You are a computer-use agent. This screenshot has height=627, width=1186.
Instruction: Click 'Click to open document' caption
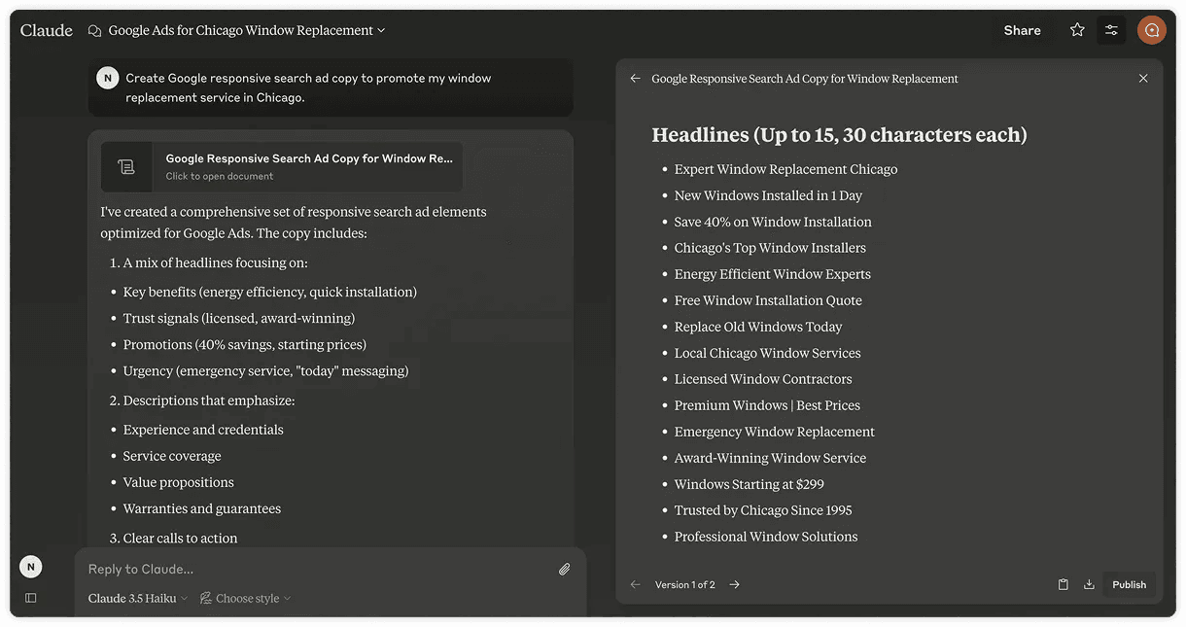(x=220, y=176)
